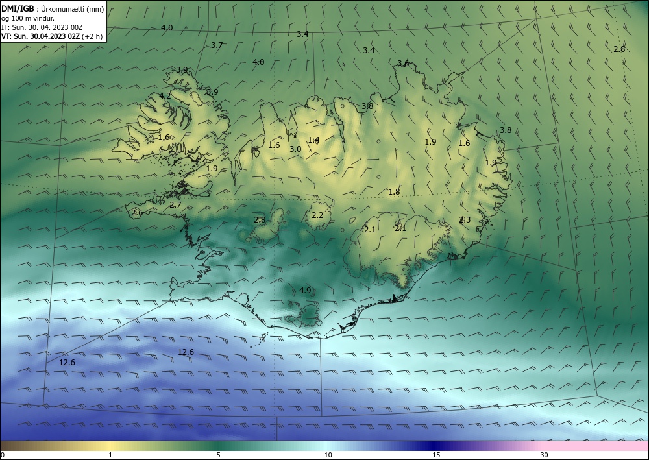
Task: Click the 'DMI/IGB : Úrkomumætti (mm)' title line
Action: click(53, 9)
